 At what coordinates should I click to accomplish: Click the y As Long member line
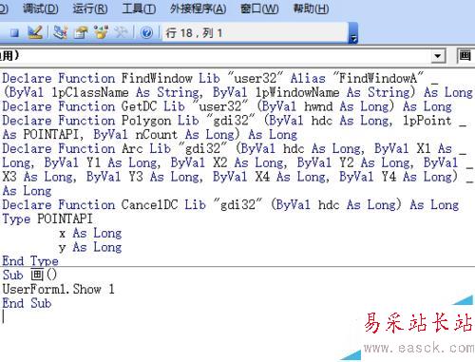[90, 247]
